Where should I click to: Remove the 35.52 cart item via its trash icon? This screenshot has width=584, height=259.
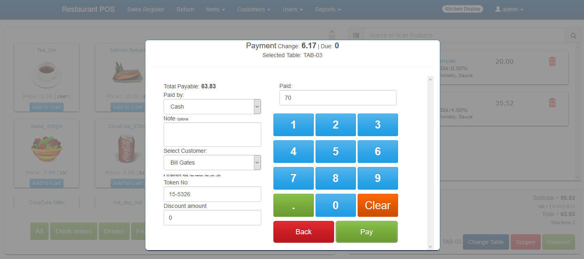point(552,103)
